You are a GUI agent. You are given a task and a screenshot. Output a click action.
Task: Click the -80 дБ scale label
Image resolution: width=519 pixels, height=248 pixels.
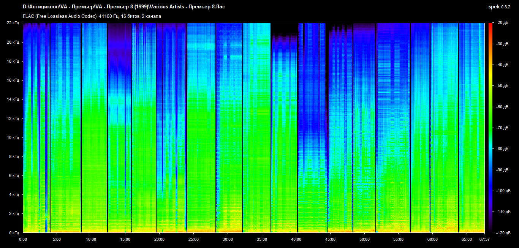[x=502, y=149]
